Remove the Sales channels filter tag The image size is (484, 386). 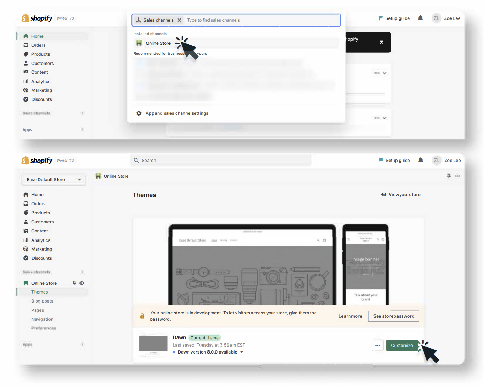pyautogui.click(x=179, y=20)
